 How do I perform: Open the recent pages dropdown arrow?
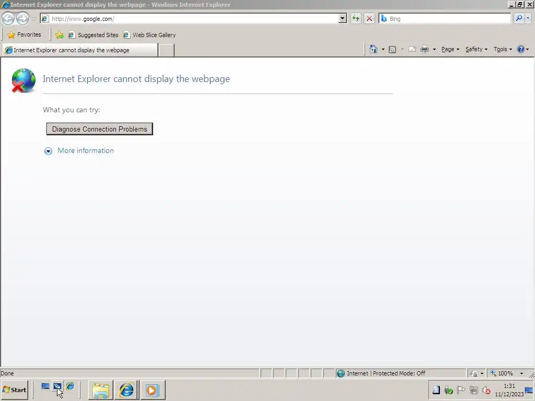pyautogui.click(x=34, y=19)
